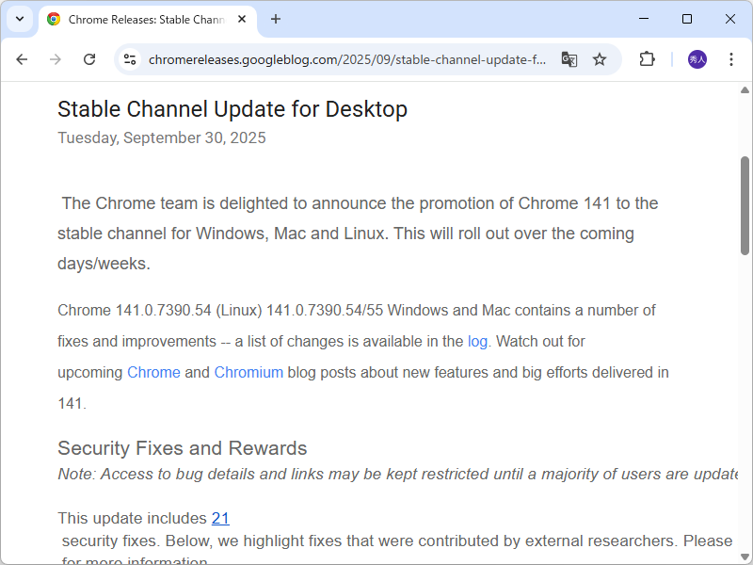Open the Chrome profile avatar

697,59
